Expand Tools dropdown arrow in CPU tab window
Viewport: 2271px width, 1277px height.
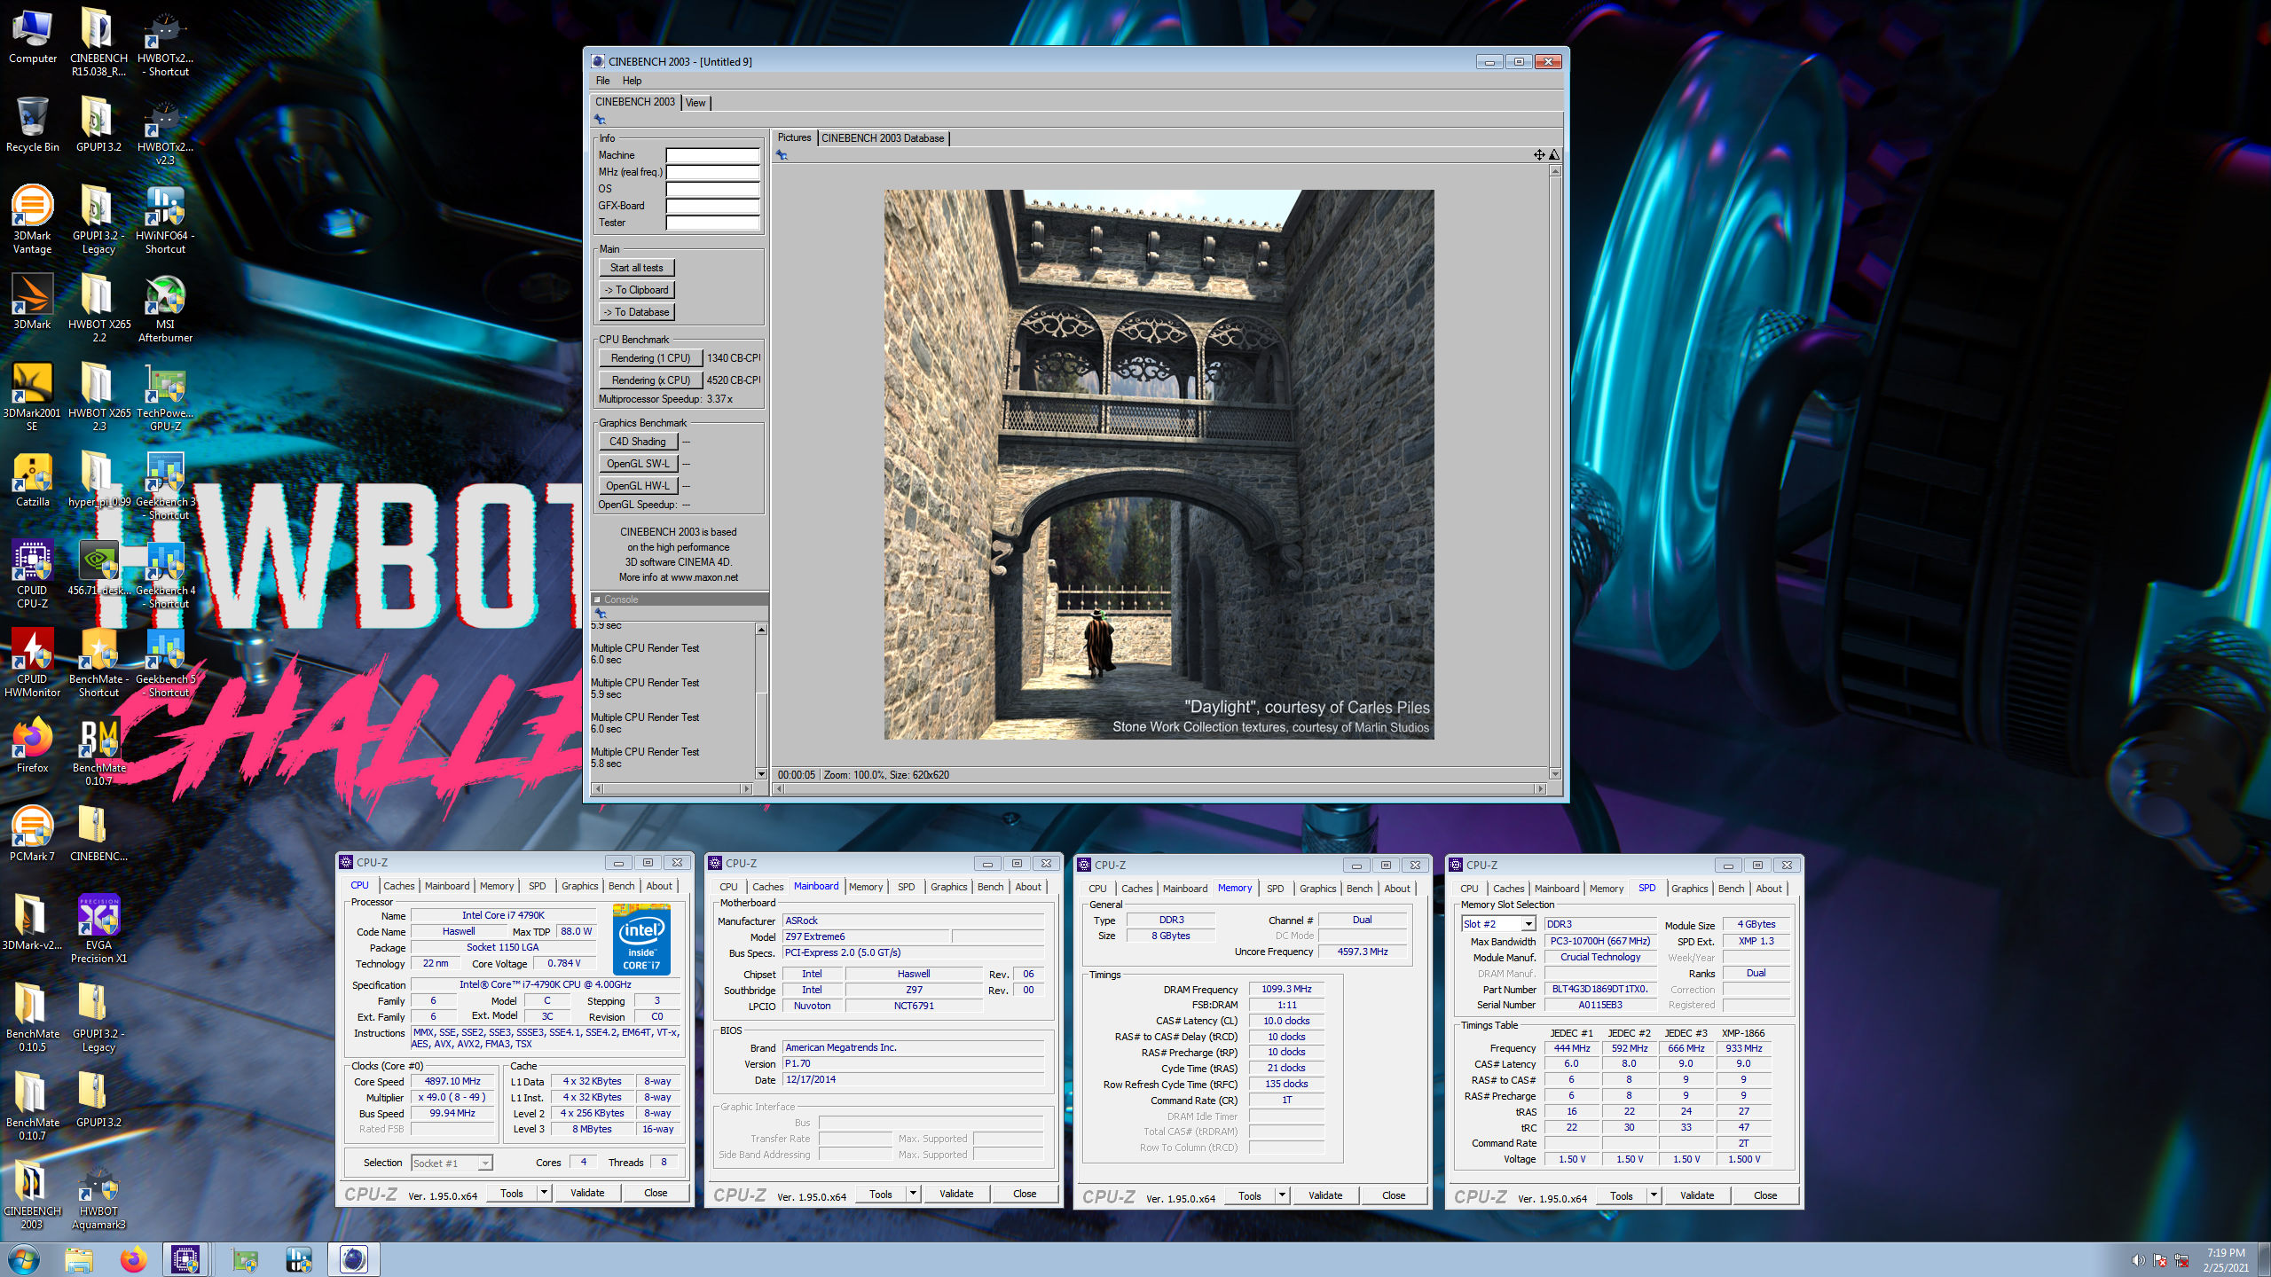point(544,1193)
